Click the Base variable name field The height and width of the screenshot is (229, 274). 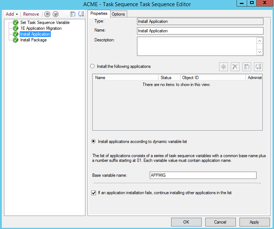coord(203,175)
